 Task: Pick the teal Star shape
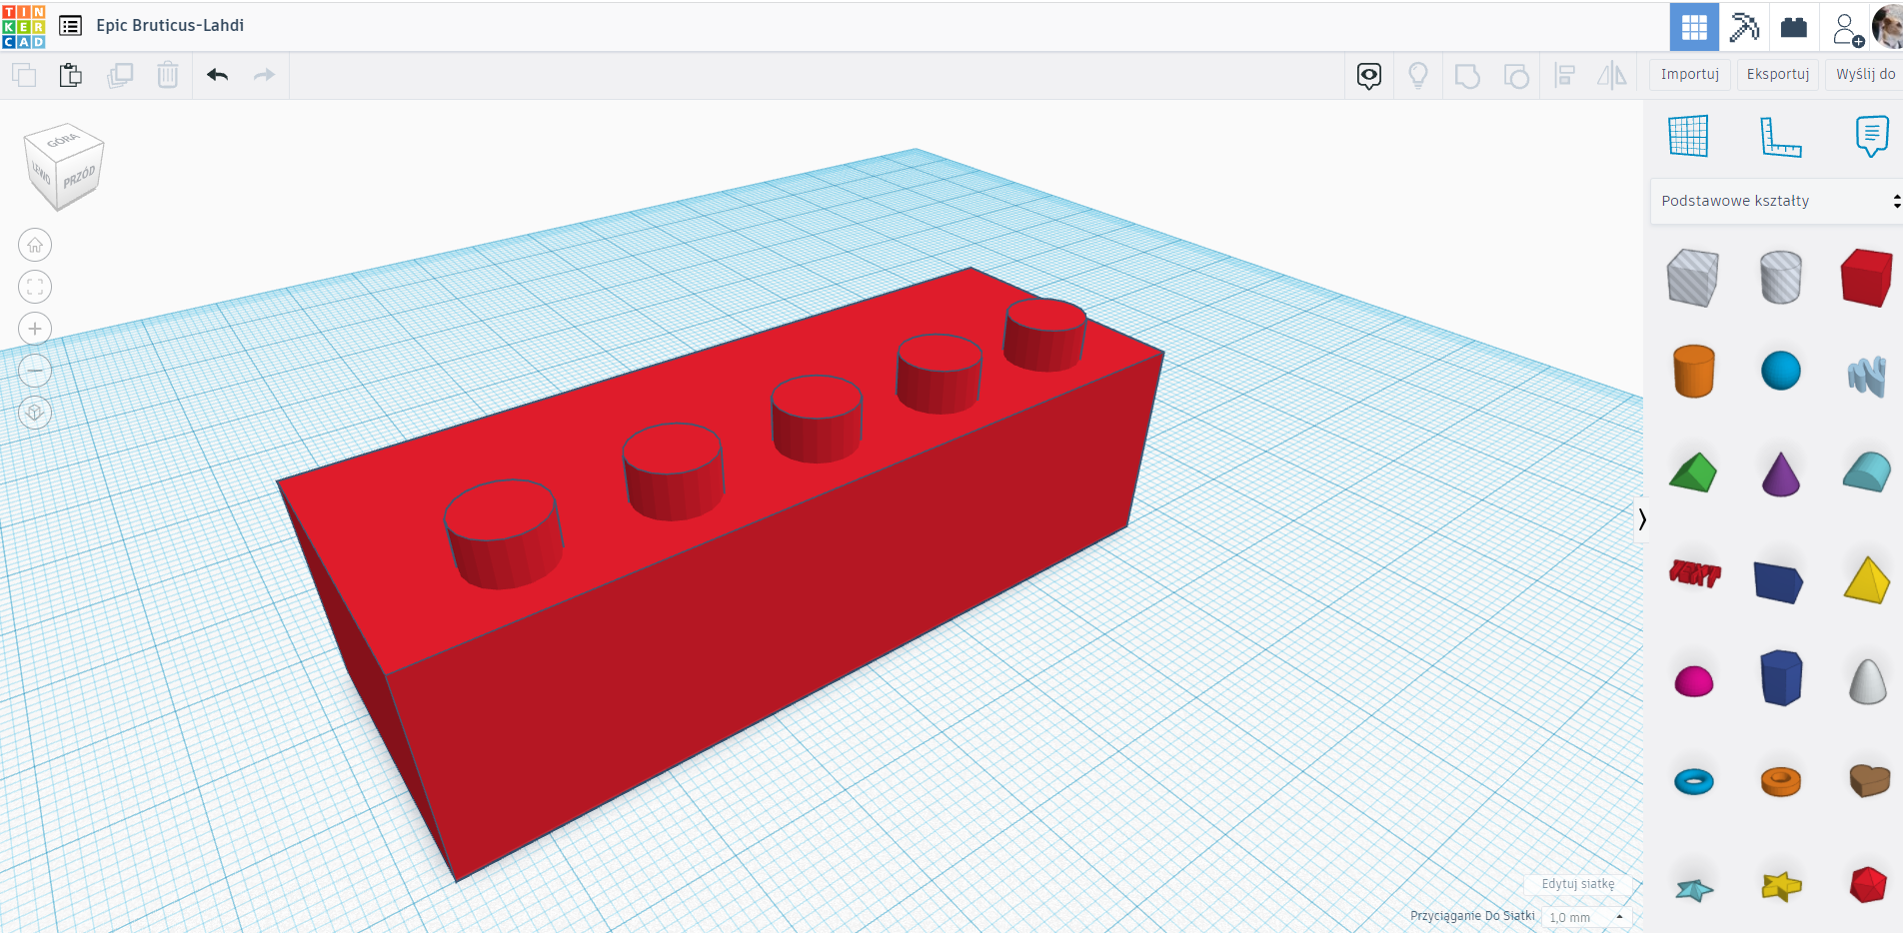click(x=1694, y=889)
